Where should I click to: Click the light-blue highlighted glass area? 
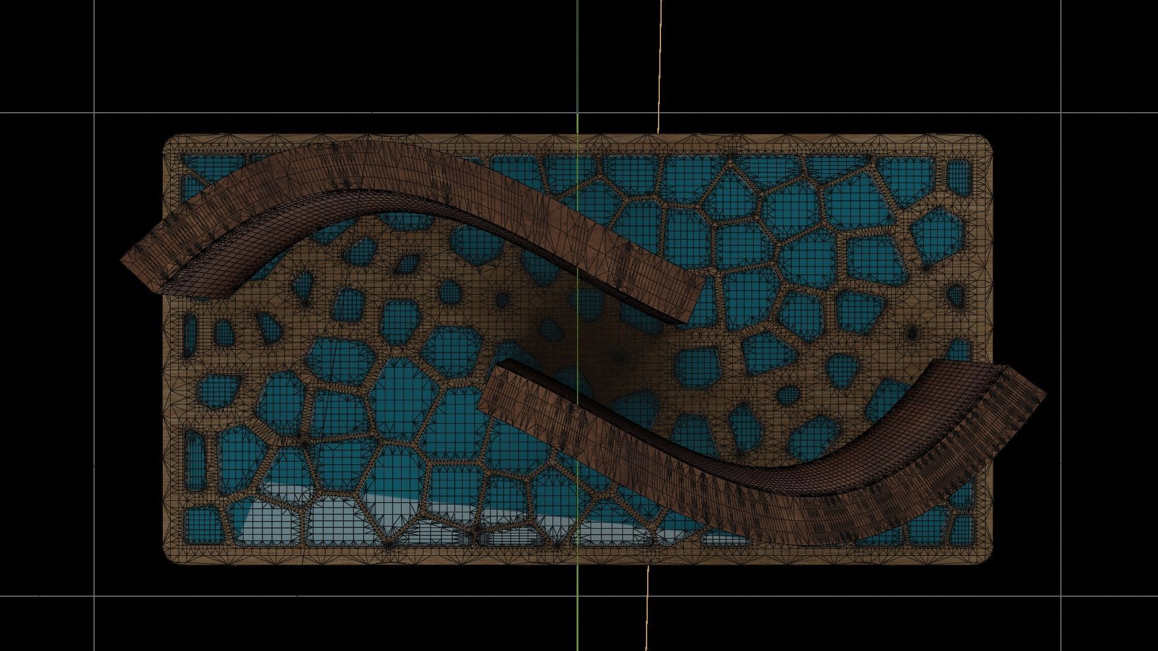(x=338, y=518)
